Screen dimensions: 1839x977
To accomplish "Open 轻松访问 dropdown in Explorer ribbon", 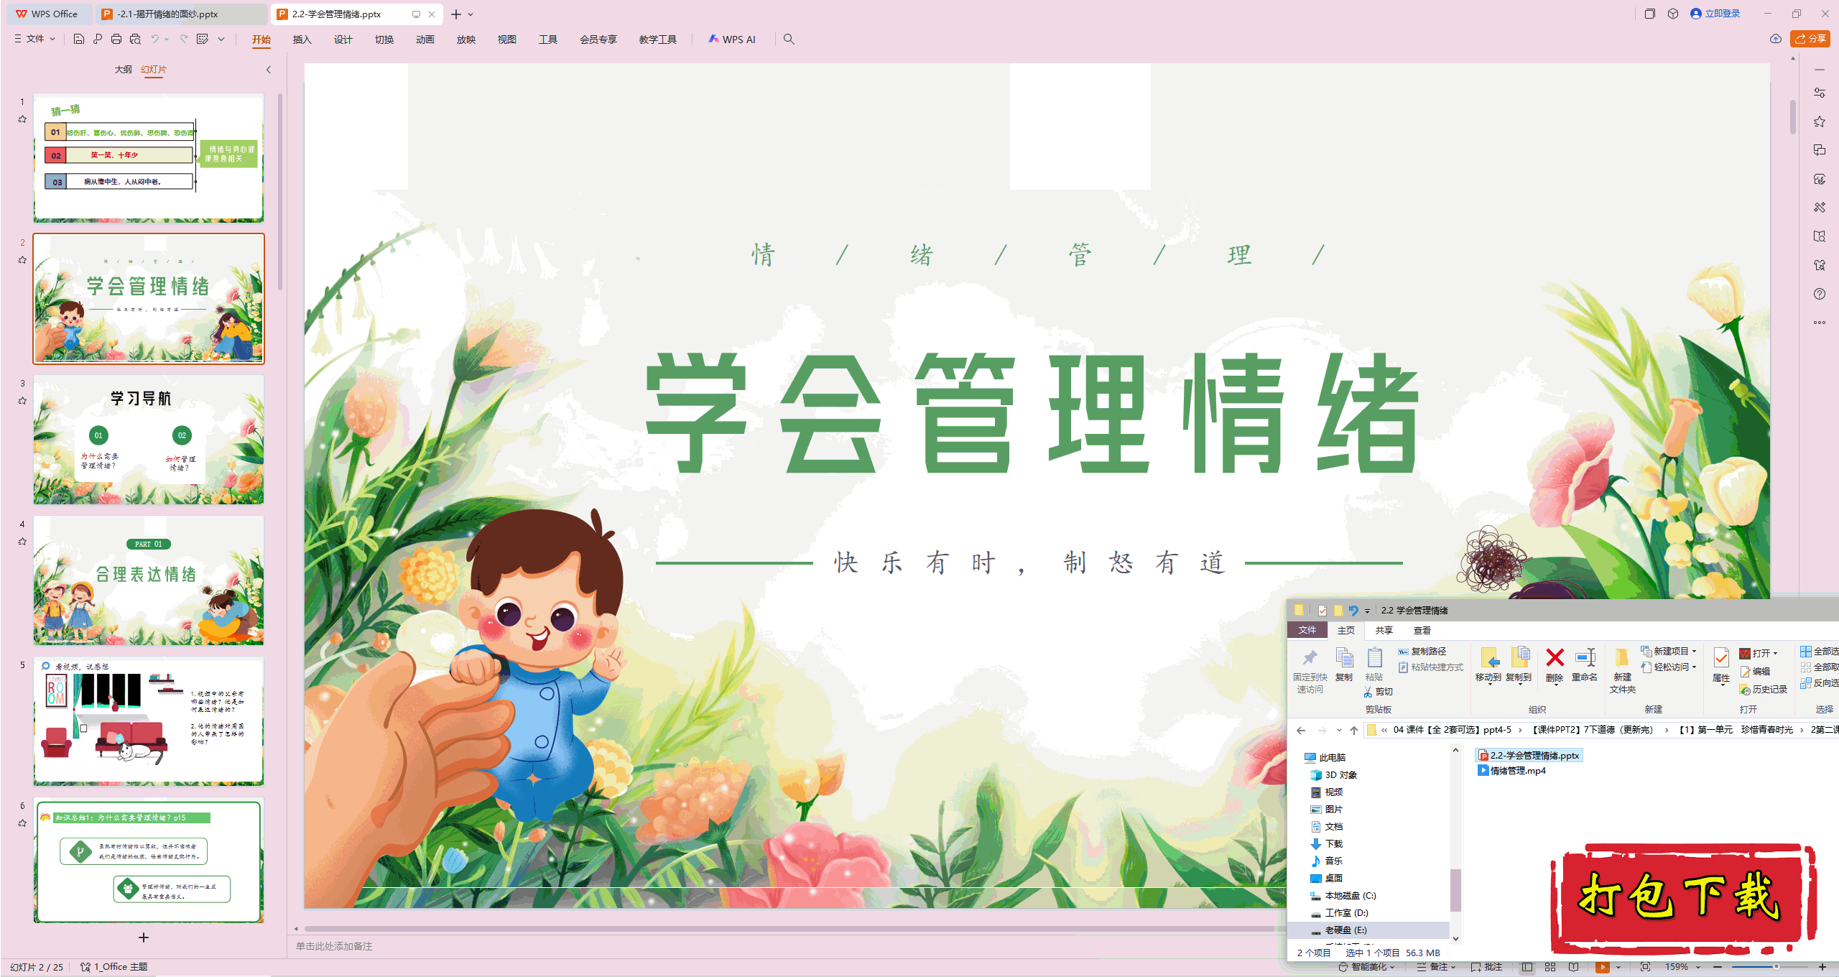I will point(1669,667).
